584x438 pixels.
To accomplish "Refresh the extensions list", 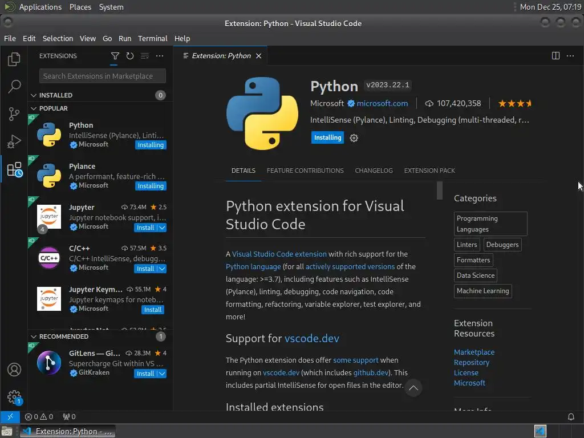I will 129,56.
